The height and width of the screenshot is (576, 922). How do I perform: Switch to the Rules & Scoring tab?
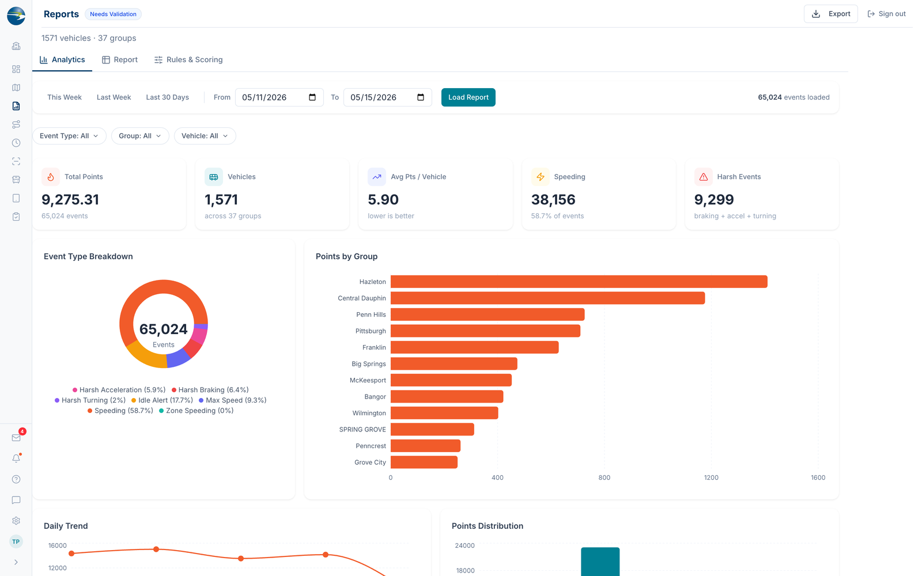tap(188, 60)
